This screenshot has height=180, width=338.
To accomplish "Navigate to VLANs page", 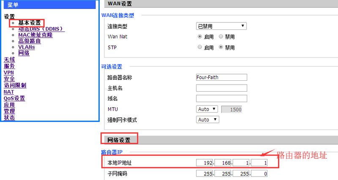I will [27, 47].
